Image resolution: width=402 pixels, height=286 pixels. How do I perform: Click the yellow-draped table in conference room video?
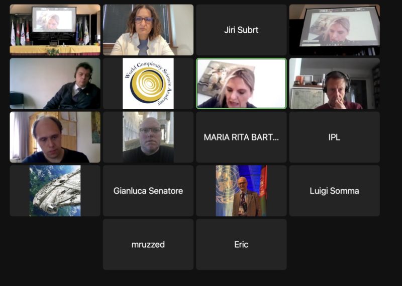[55, 50]
